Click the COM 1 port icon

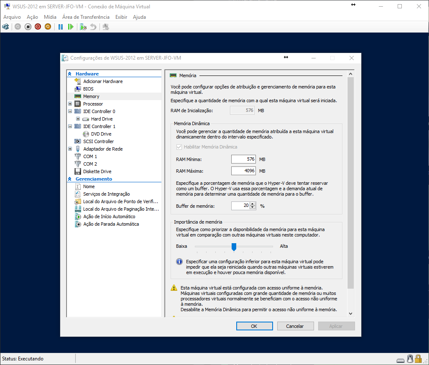pos(78,156)
